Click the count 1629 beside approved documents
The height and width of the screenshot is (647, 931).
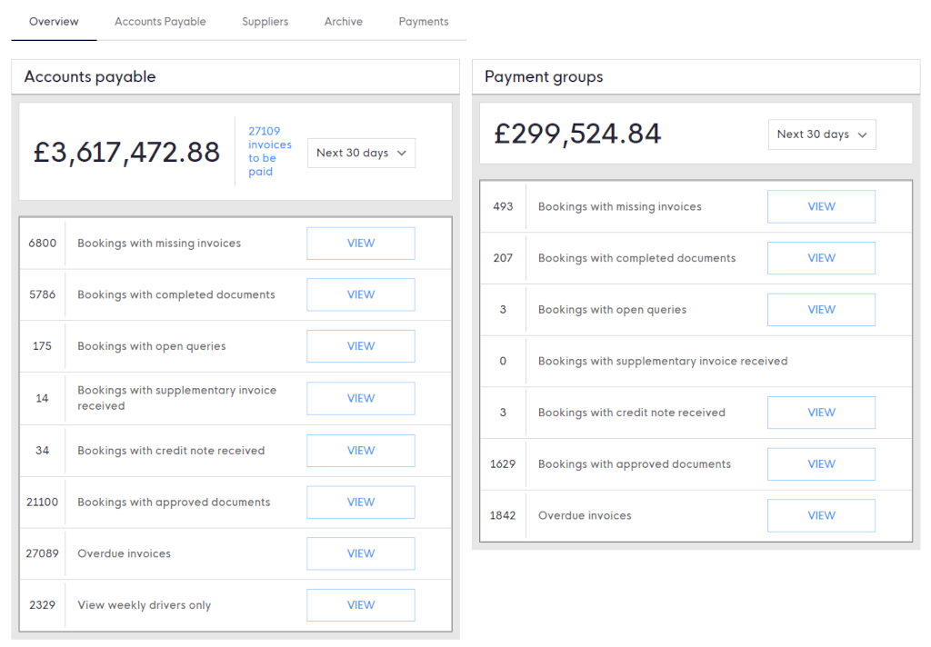click(x=502, y=464)
